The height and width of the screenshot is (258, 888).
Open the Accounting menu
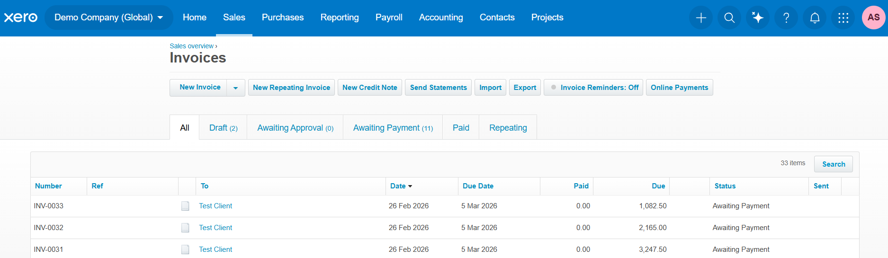441,18
